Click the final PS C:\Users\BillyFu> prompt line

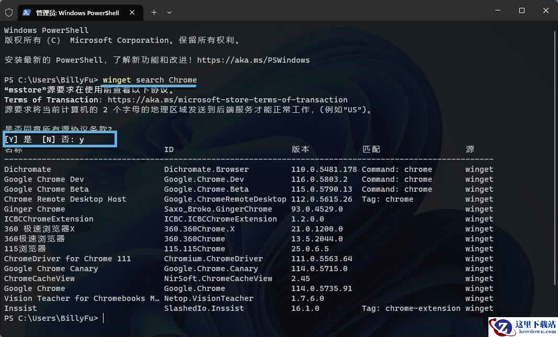pyautogui.click(x=51, y=318)
